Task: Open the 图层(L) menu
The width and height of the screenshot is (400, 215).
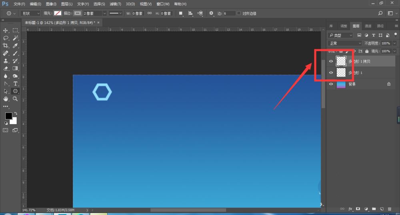Action: pos(67,4)
